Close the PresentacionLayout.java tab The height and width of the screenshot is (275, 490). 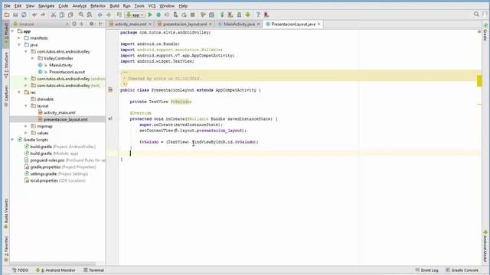(319, 24)
